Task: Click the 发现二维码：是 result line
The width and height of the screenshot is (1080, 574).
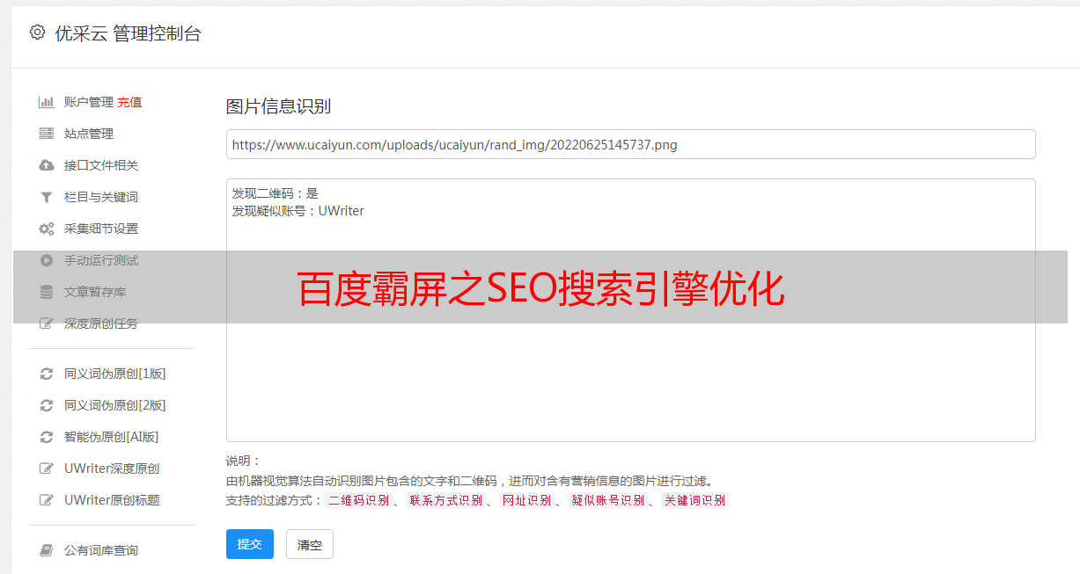Action: 276,193
